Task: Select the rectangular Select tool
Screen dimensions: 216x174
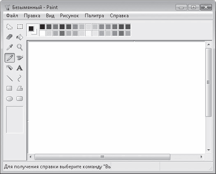Action: coord(20,26)
